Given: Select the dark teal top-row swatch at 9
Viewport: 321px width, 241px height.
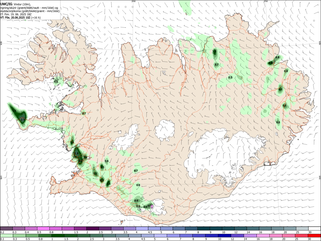Looking at the screenshot, I should [x=215, y=228].
